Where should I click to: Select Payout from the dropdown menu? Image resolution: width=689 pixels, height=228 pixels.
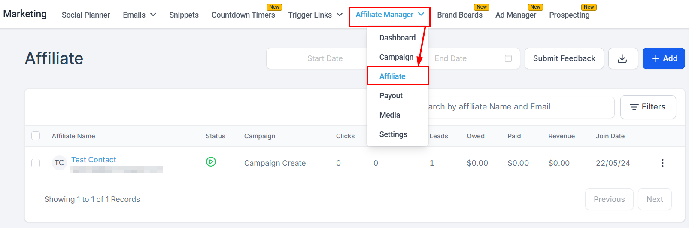point(391,96)
